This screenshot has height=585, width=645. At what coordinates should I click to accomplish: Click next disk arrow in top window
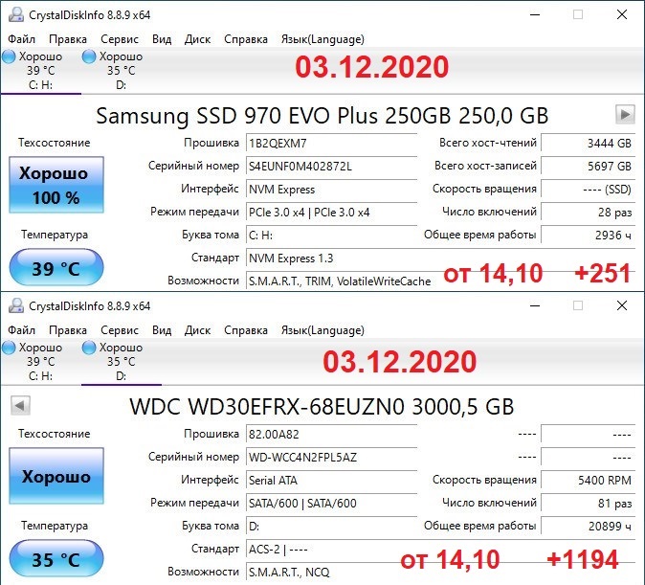click(x=625, y=114)
